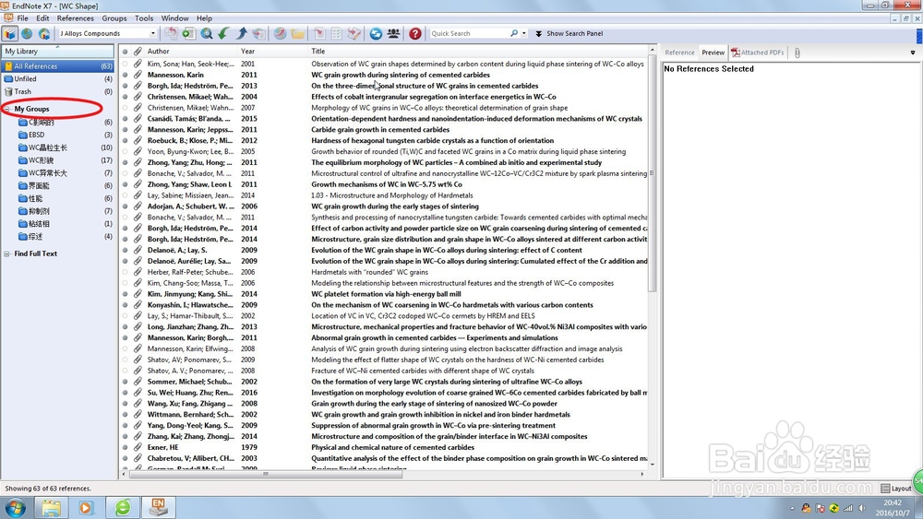Toggle read status for Exner, HE 1979

125,447
